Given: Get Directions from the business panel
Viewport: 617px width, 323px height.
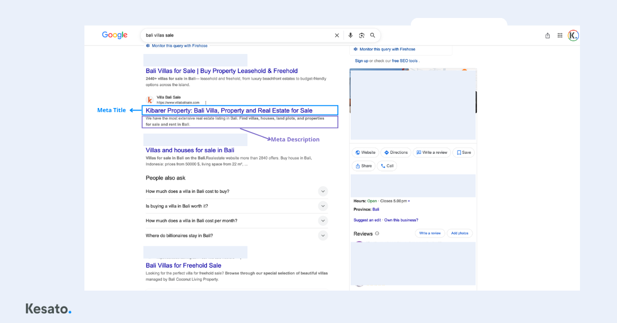Looking at the screenshot, I should click(x=396, y=153).
